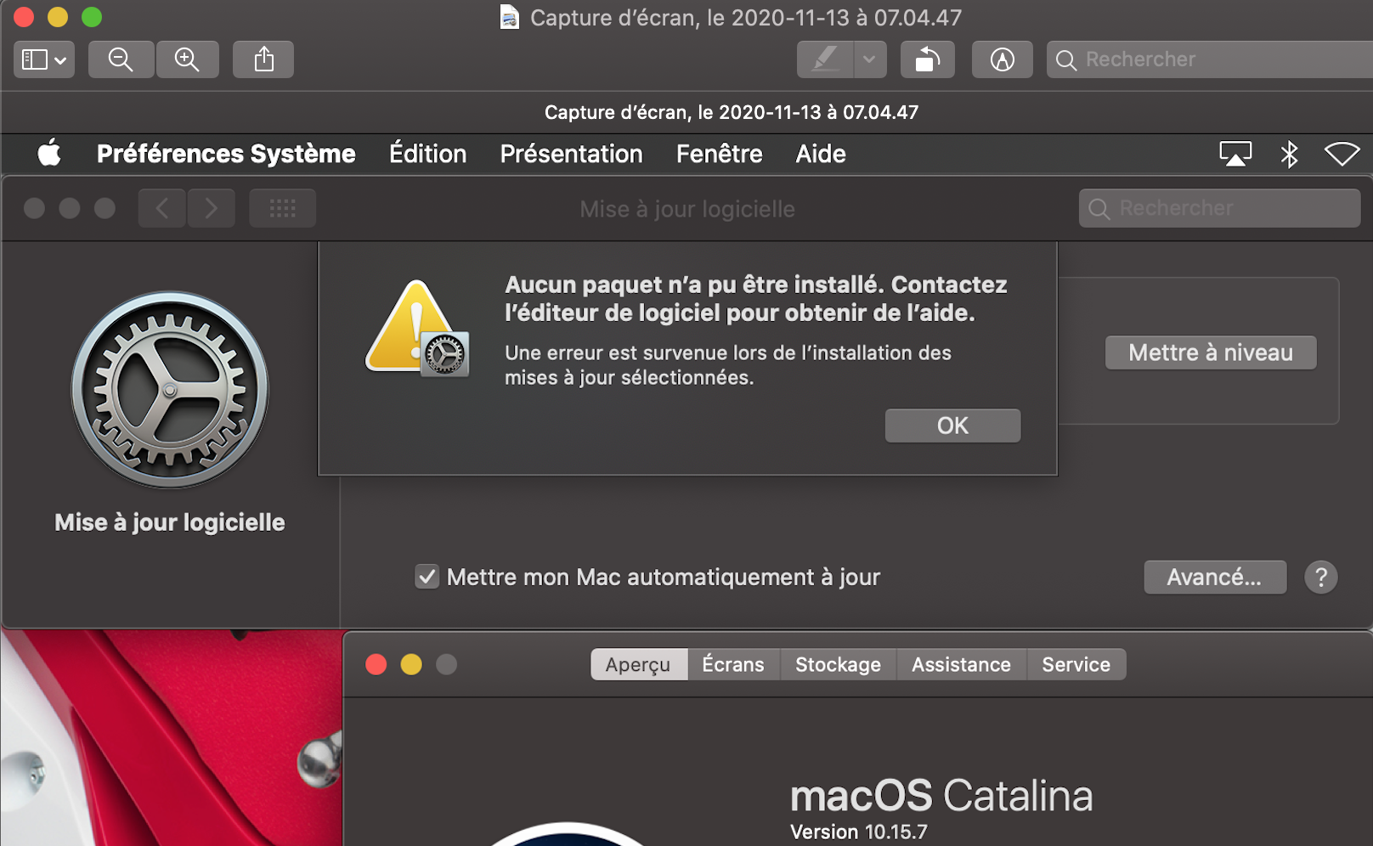Open the Présentation menu
The height and width of the screenshot is (846, 1373).
point(572,154)
